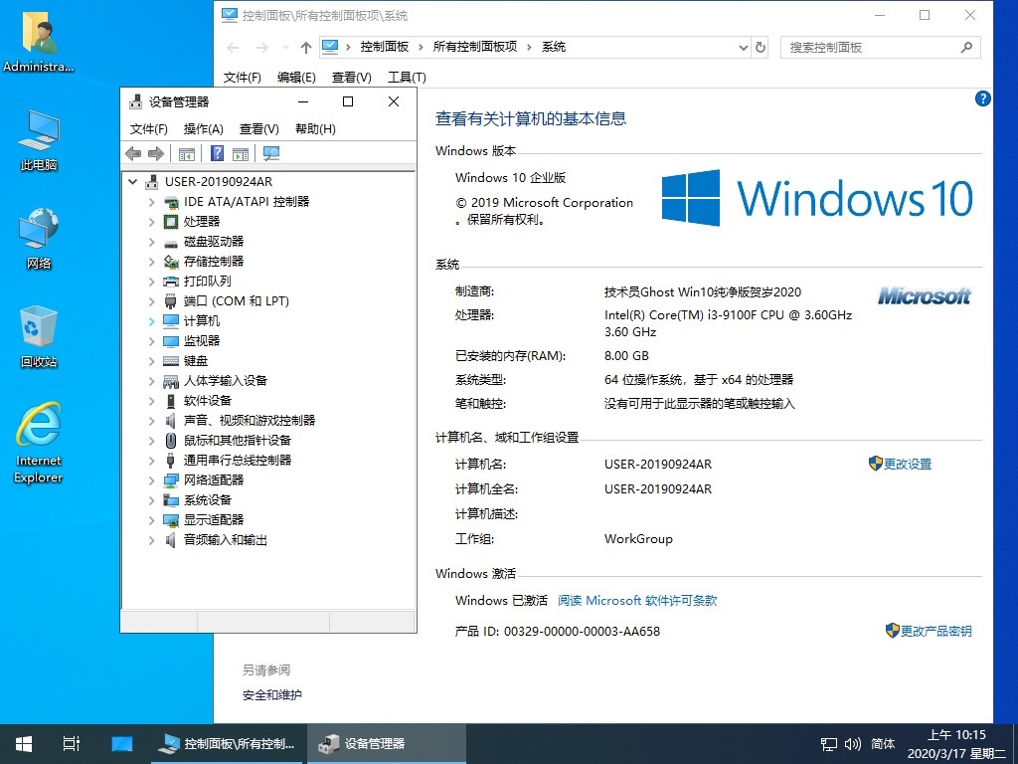This screenshot has height=764, width=1018.
Task: Click the scan for hardware changes monitor icon
Action: point(271,153)
